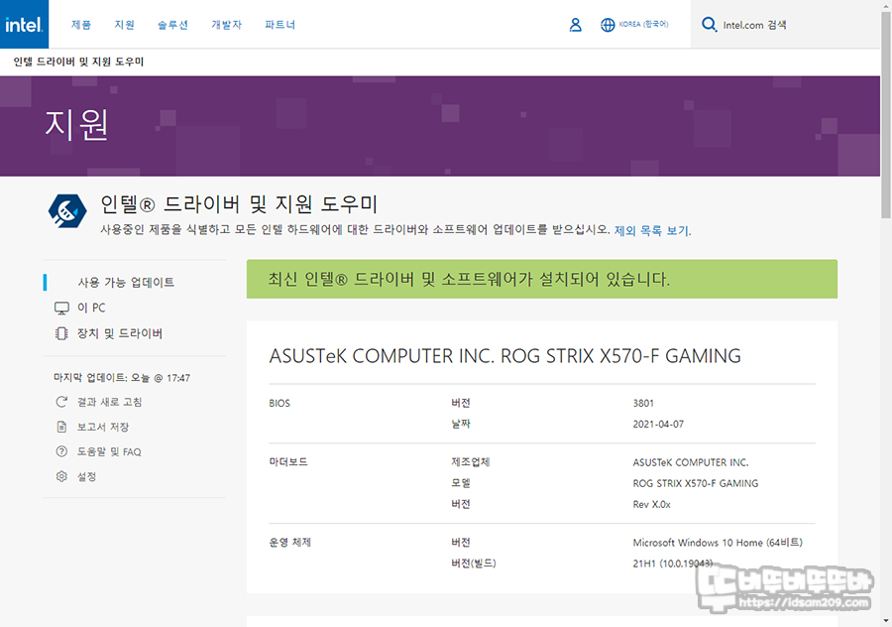Click the gear settings icon
Viewport: 892px width, 627px height.
(x=61, y=476)
